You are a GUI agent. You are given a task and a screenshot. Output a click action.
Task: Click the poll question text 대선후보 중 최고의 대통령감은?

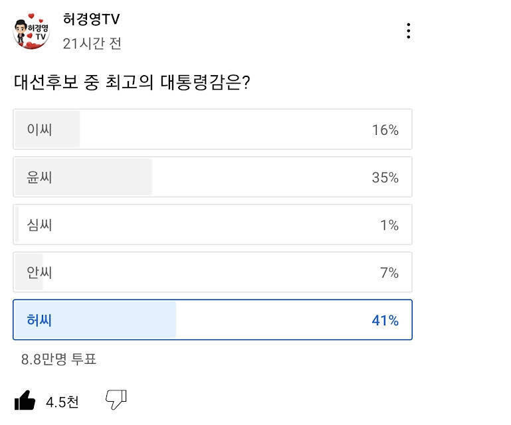point(132,83)
